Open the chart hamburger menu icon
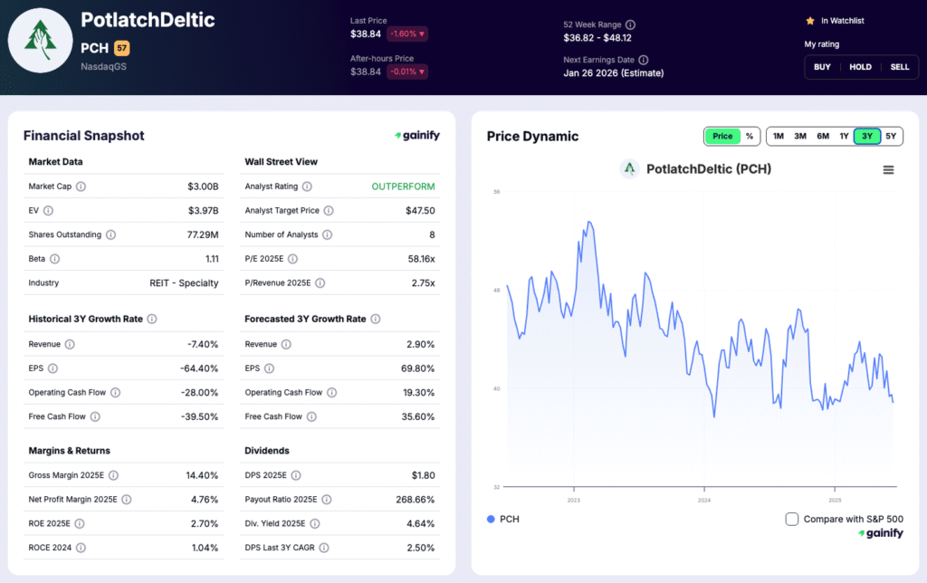Image resolution: width=927 pixels, height=583 pixels. [x=888, y=169]
